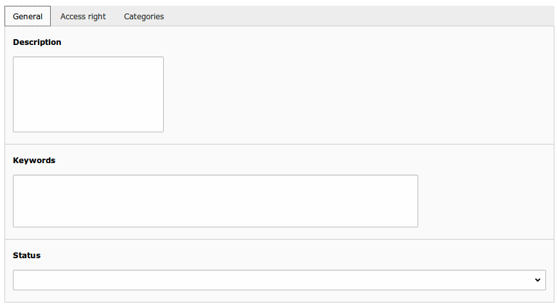
Task: Place cursor in wide Keywords field
Action: tap(215, 201)
